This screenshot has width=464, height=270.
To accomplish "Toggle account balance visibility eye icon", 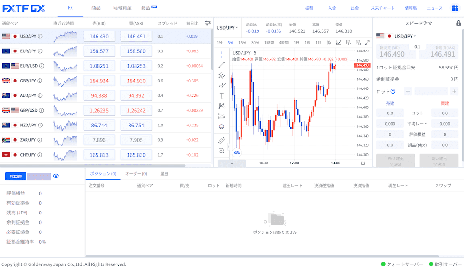I will pyautogui.click(x=56, y=176).
